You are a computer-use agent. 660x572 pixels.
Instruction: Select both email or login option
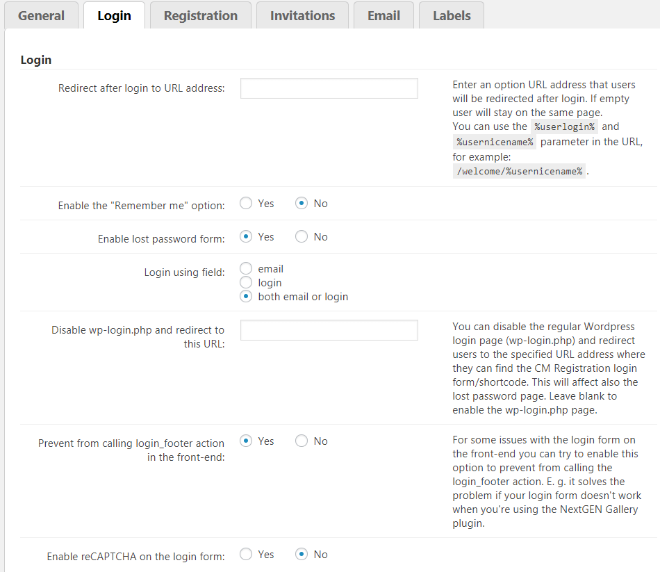click(246, 297)
